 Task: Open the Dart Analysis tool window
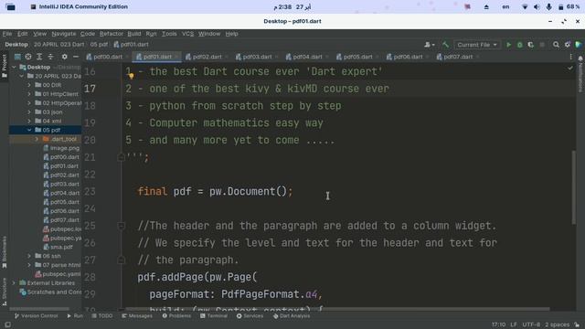point(292,316)
